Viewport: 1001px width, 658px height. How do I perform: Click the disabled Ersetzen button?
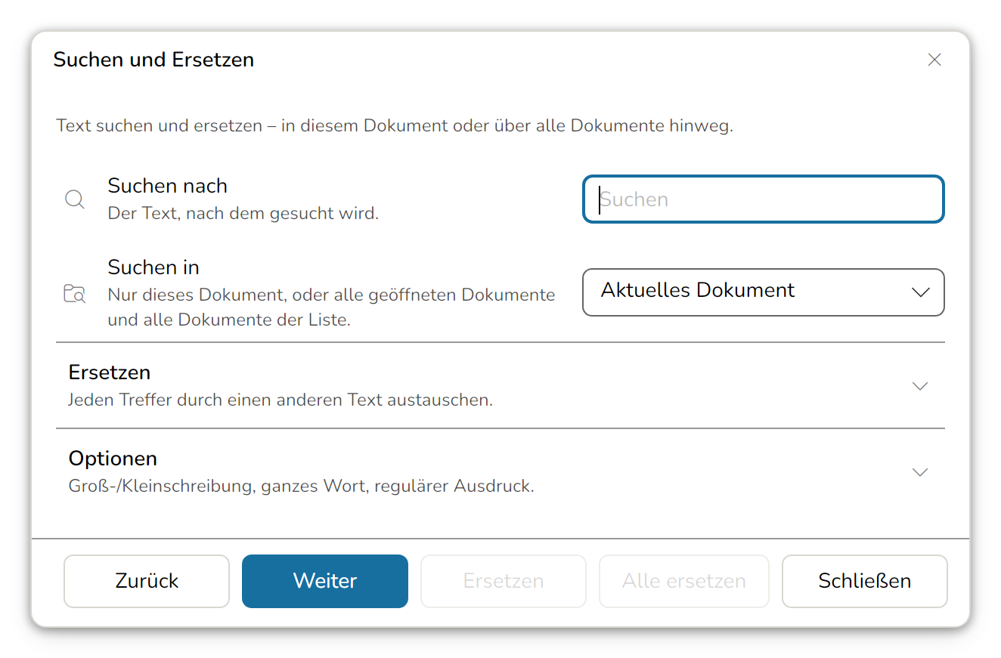(504, 581)
